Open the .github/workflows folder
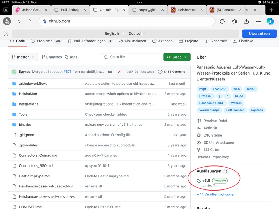The image size is (279, 209). (x=33, y=84)
